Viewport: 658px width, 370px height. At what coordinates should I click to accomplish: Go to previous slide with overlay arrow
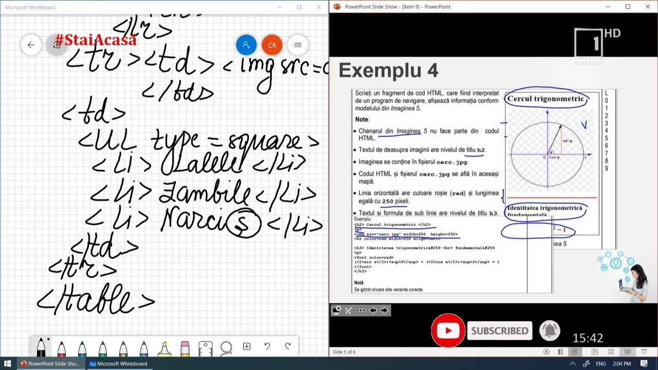tap(373, 310)
